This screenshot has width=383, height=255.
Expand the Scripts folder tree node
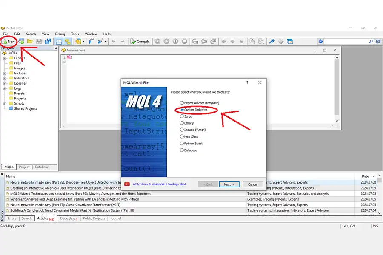(x=5, y=104)
